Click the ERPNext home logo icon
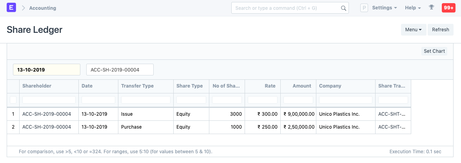The width and height of the screenshot is (461, 163). click(x=11, y=8)
